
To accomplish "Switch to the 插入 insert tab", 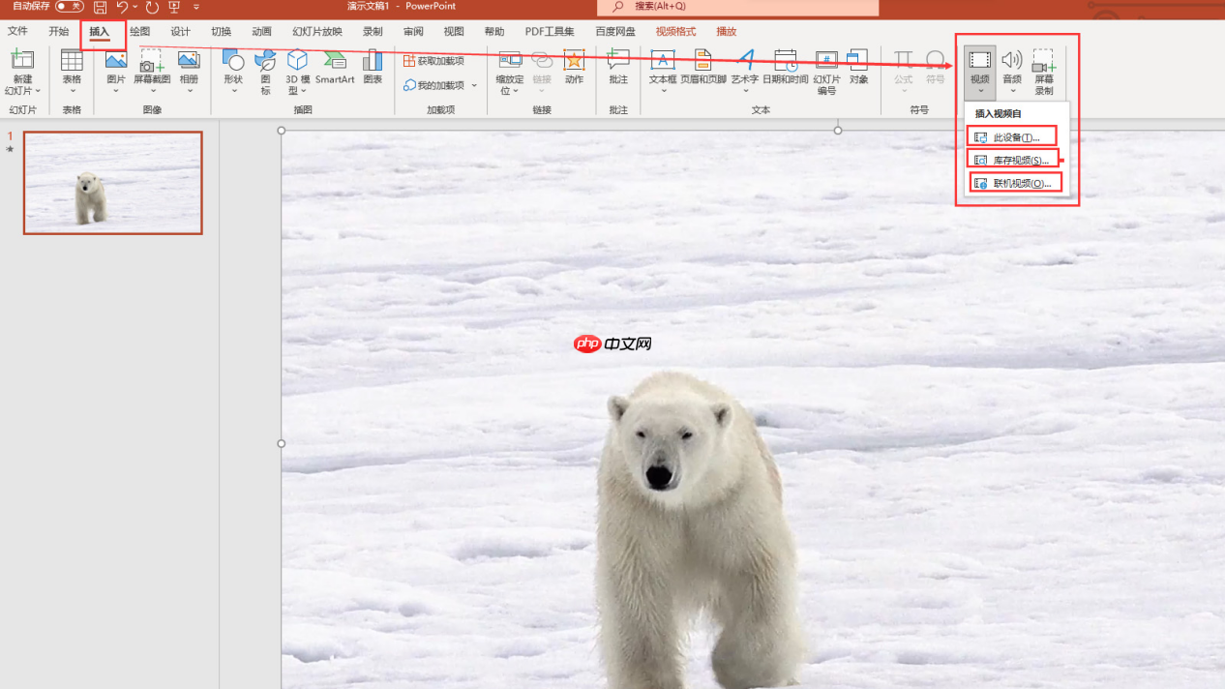I will pyautogui.click(x=100, y=32).
